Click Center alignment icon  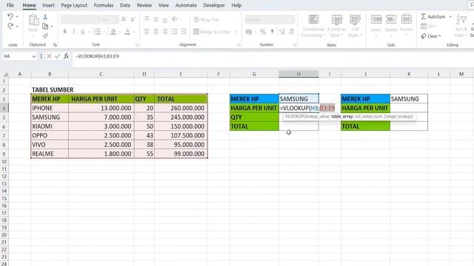click(156, 32)
